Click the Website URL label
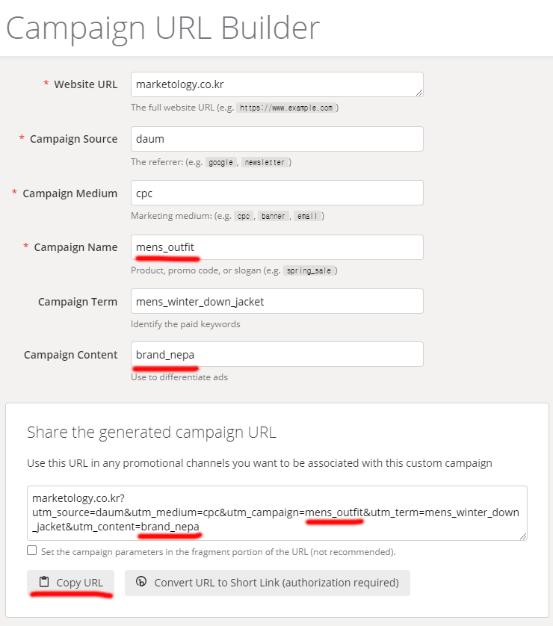The height and width of the screenshot is (626, 553). 85,84
